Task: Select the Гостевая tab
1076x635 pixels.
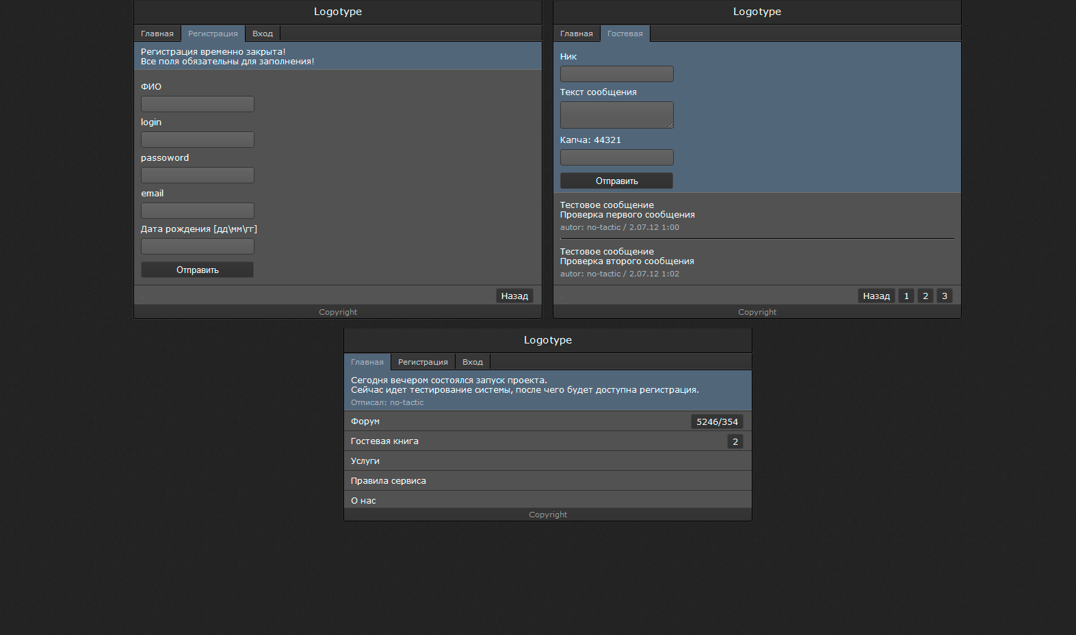Action: pos(625,34)
